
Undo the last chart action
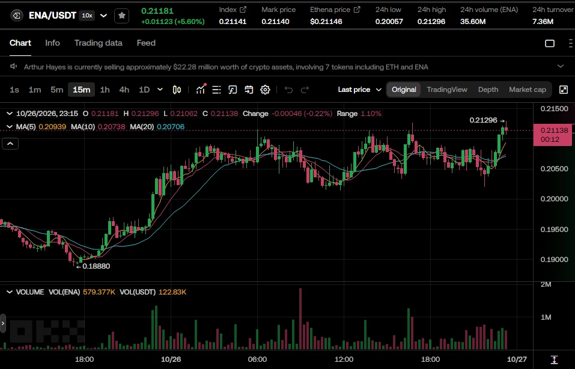288,90
